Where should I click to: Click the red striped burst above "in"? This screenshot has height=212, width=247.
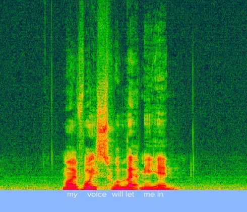click(x=162, y=165)
